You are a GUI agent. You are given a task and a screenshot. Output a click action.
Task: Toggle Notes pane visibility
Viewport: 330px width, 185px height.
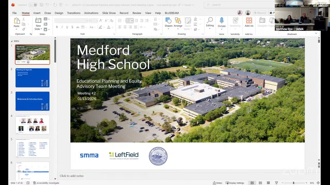(218, 183)
